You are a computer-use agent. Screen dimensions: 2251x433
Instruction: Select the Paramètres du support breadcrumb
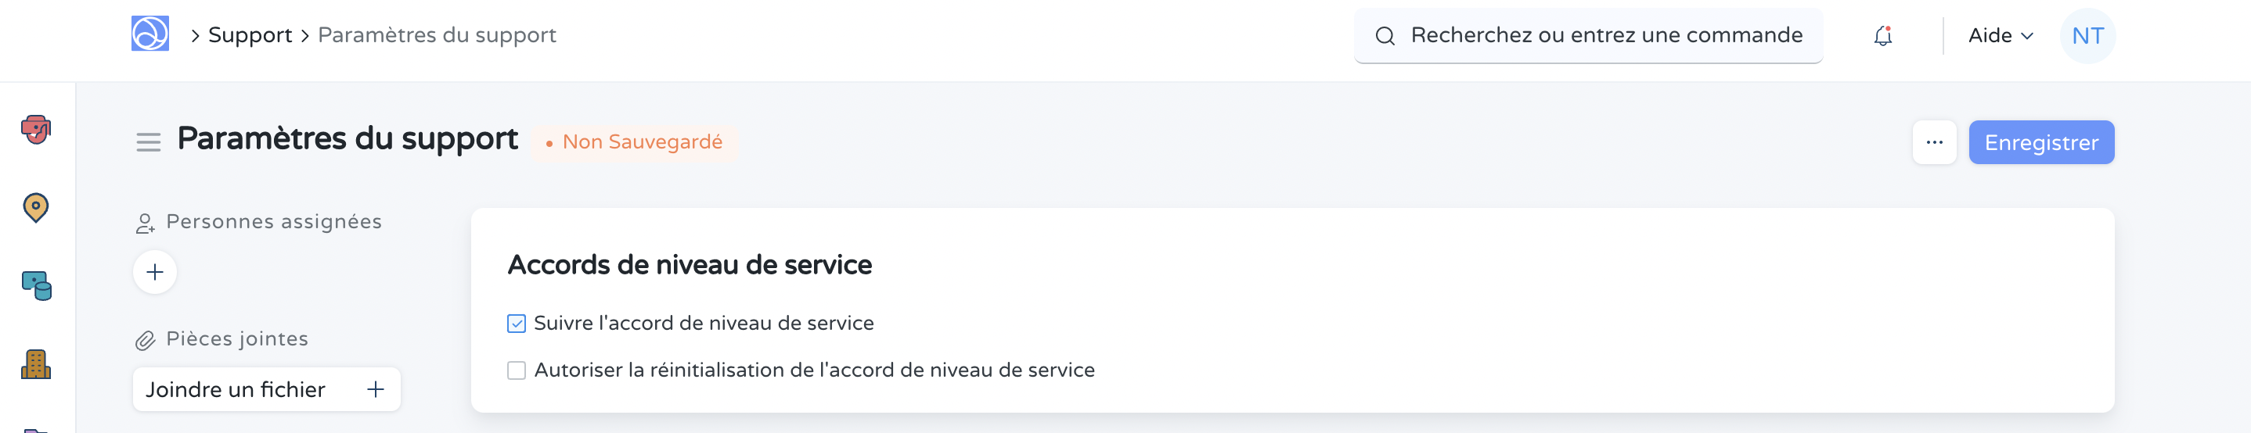[x=437, y=36]
